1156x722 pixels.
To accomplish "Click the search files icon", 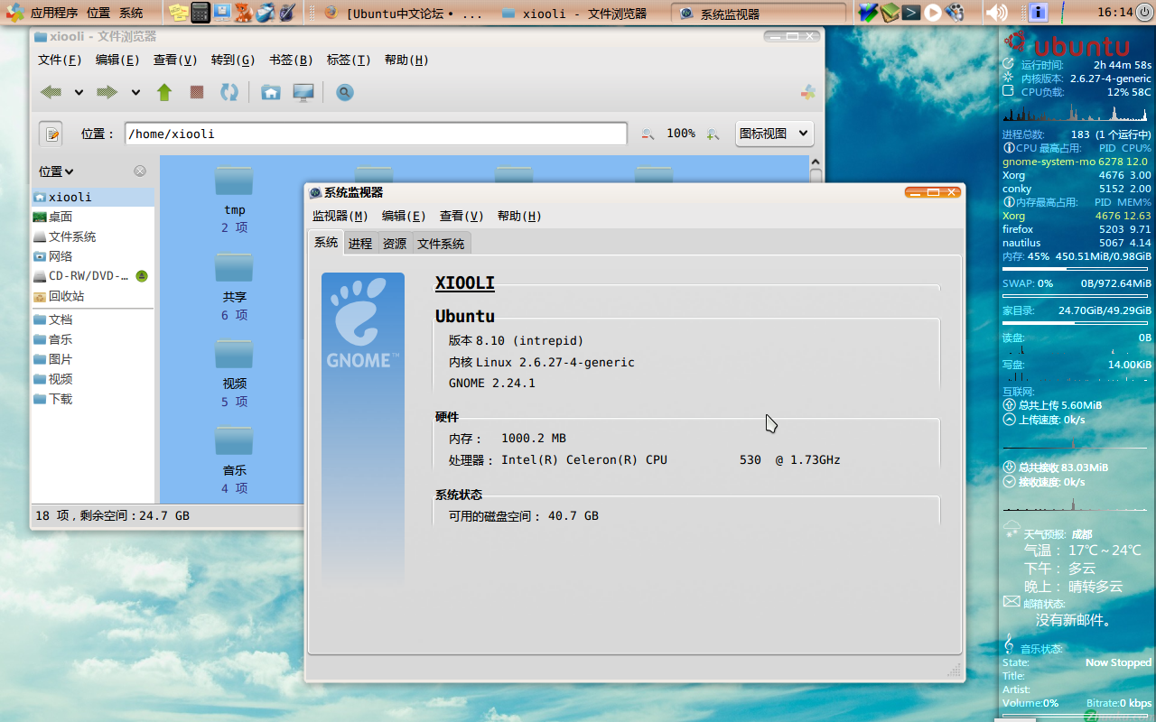I will click(x=344, y=92).
